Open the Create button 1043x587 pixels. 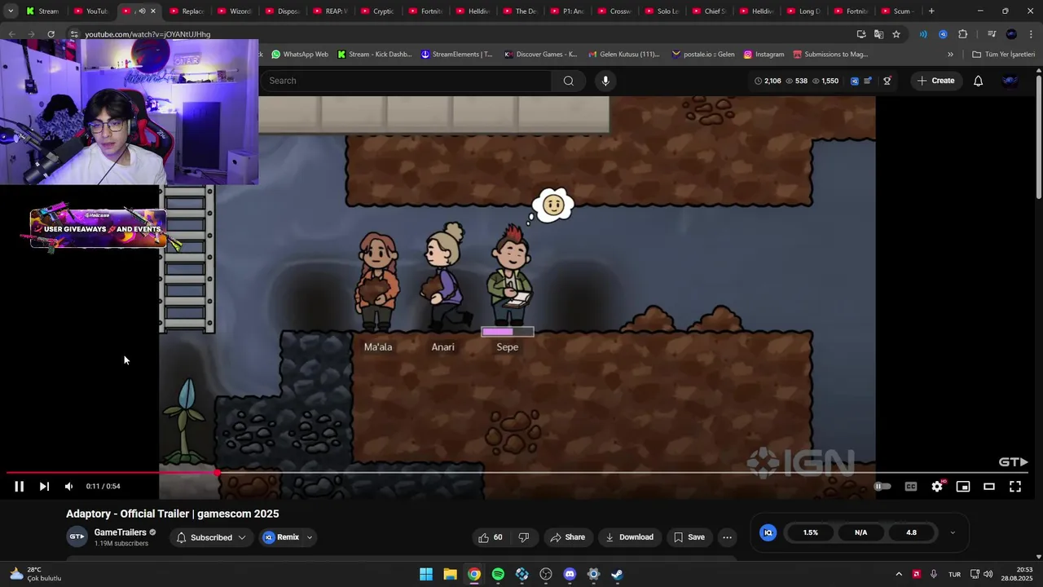[935, 81]
